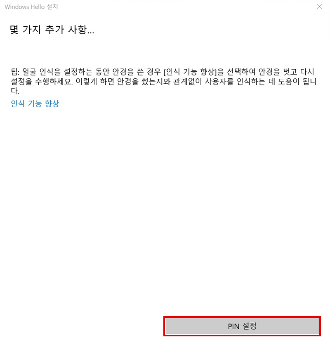Click the phrase 안경을 벗고 다시
This screenshot has height=345, width=330.
pyautogui.click(x=286, y=72)
